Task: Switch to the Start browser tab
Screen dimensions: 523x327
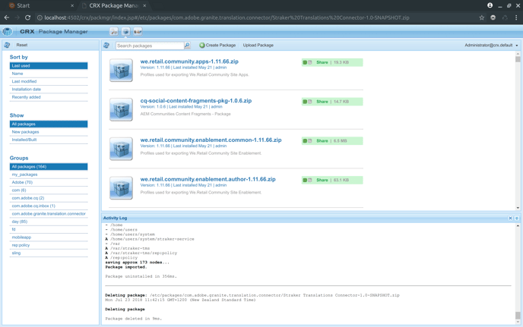Action: click(40, 5)
